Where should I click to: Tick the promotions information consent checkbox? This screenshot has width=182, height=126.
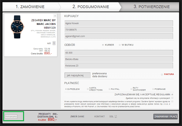pyautogui.click(x=172, y=98)
